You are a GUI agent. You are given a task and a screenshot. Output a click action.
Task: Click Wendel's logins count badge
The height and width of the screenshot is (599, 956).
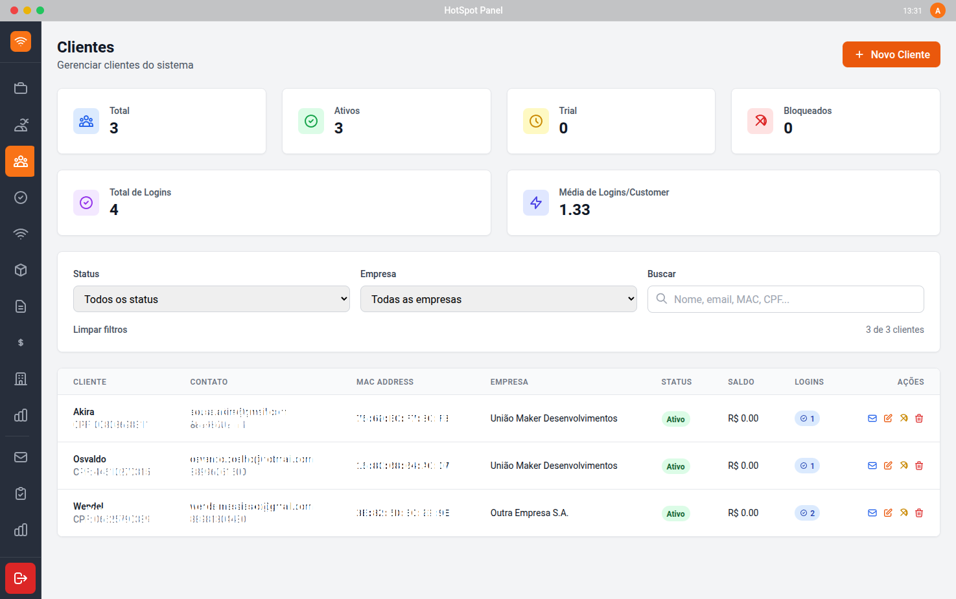[x=807, y=513]
